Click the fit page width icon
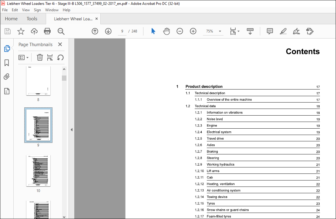 point(233,31)
